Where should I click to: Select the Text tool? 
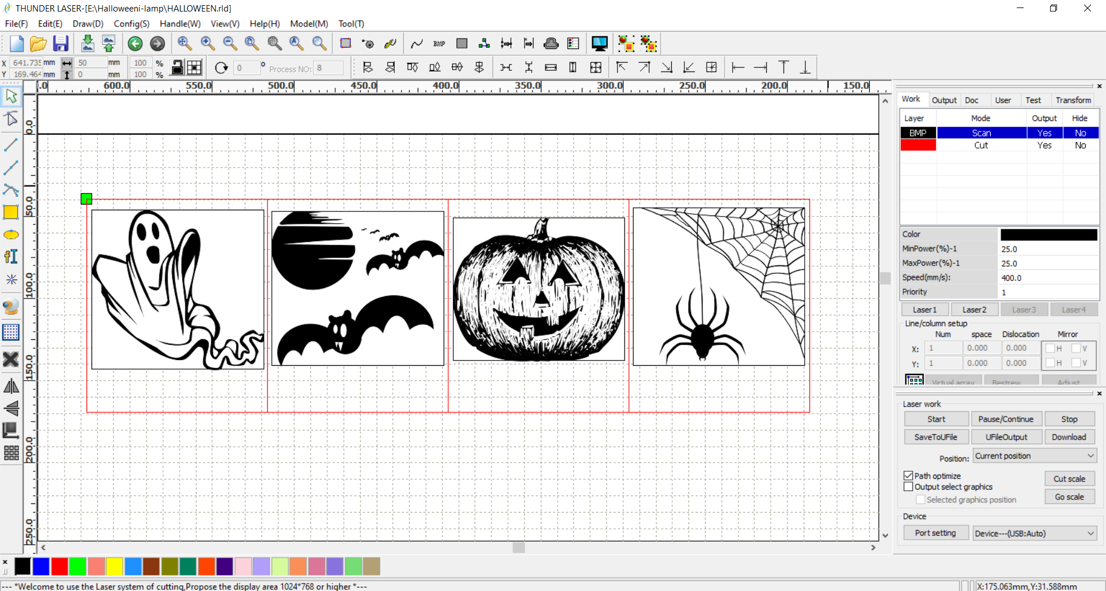(11, 256)
